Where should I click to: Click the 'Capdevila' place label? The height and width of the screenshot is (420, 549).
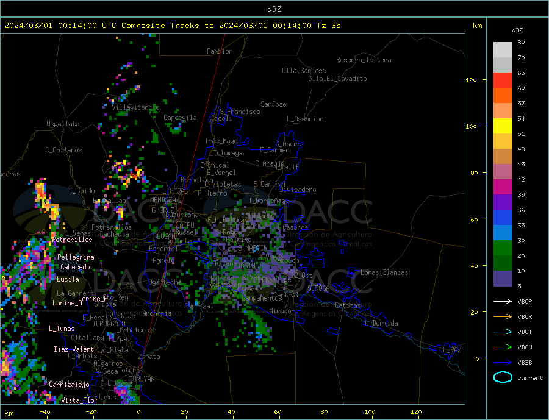[180, 118]
